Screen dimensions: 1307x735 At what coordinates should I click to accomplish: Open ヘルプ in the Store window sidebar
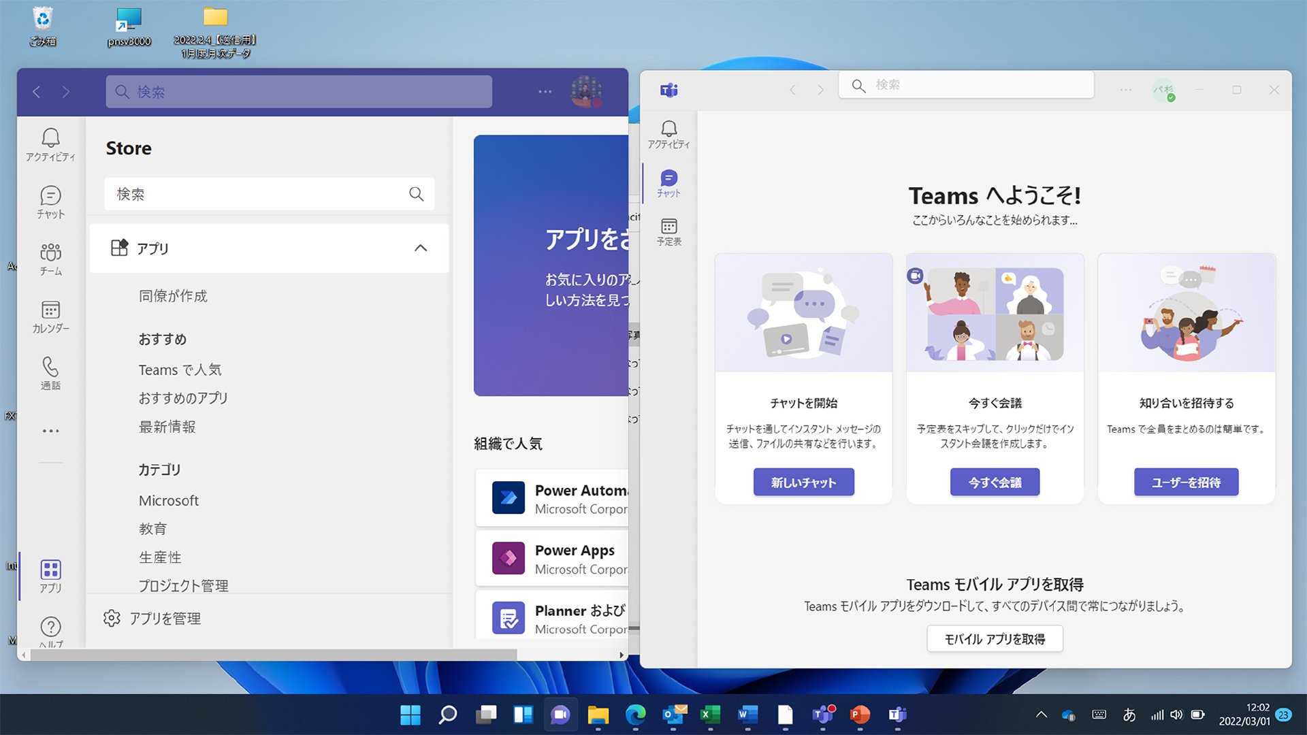tap(50, 632)
